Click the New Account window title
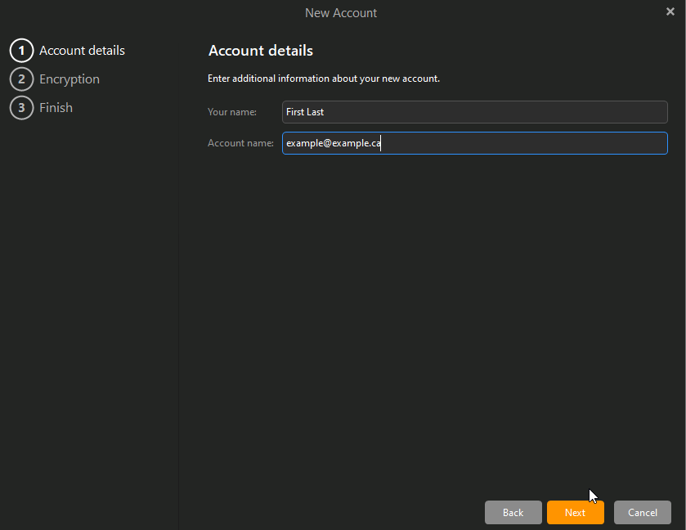The width and height of the screenshot is (686, 530). tap(341, 13)
